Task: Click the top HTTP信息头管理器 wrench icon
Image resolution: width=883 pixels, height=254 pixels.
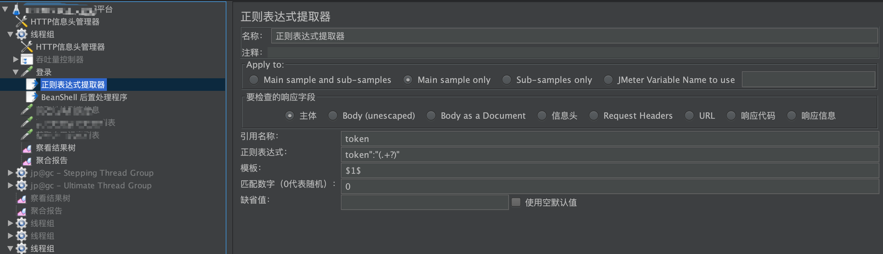Action: pos(22,22)
